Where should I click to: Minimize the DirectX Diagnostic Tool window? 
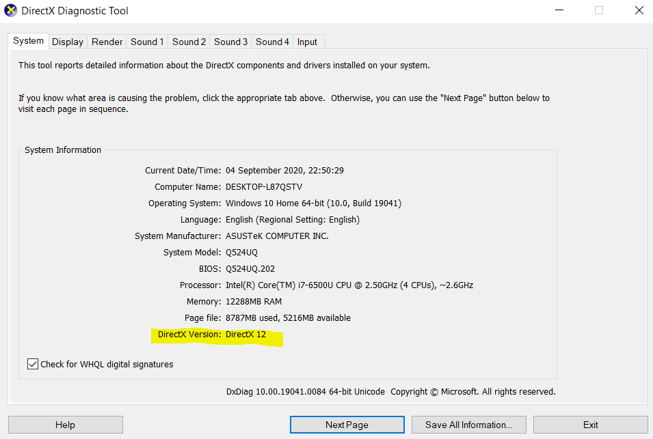click(x=559, y=11)
